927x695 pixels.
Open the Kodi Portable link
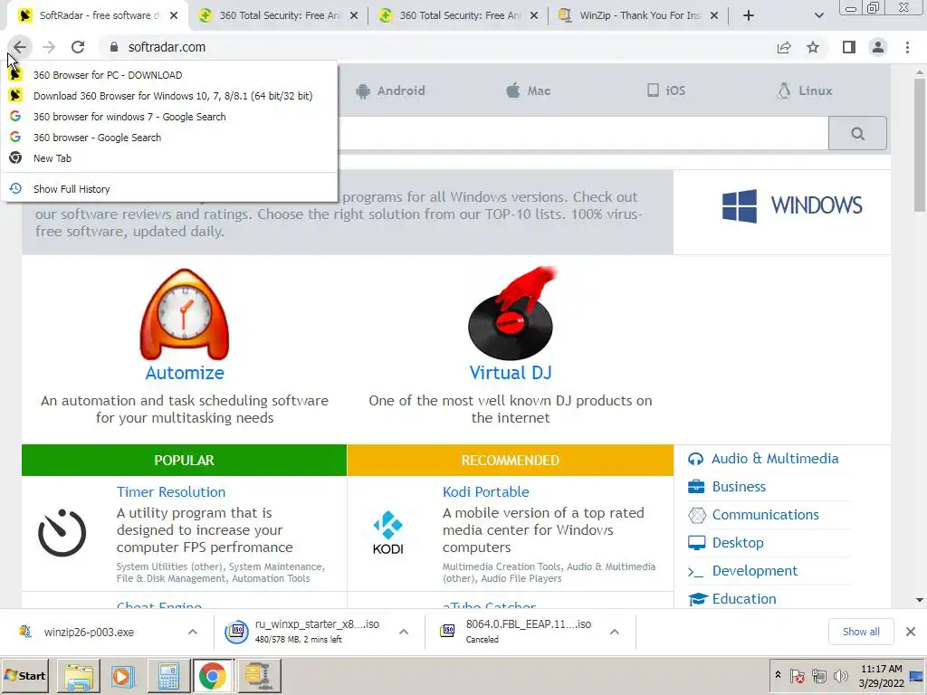click(485, 492)
